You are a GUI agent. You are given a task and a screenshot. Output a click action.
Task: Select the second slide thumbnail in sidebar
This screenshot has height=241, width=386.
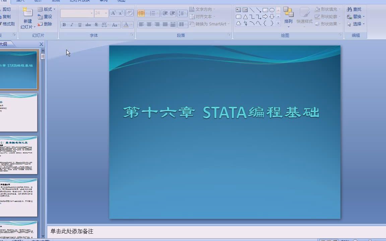18,112
